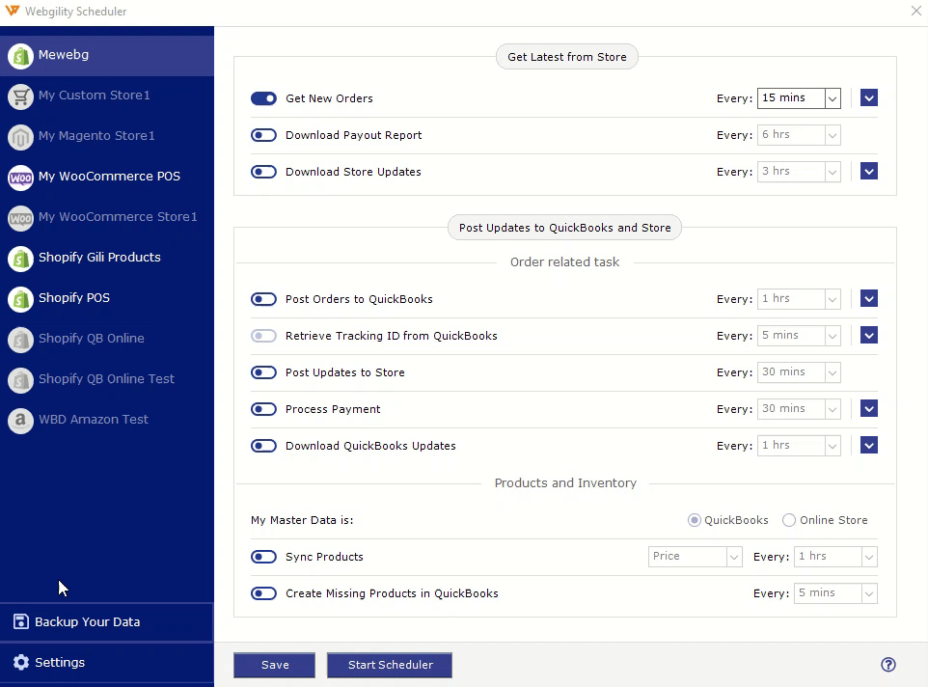Click the My WooCommerce POS icon
928x687 pixels.
[20, 178]
